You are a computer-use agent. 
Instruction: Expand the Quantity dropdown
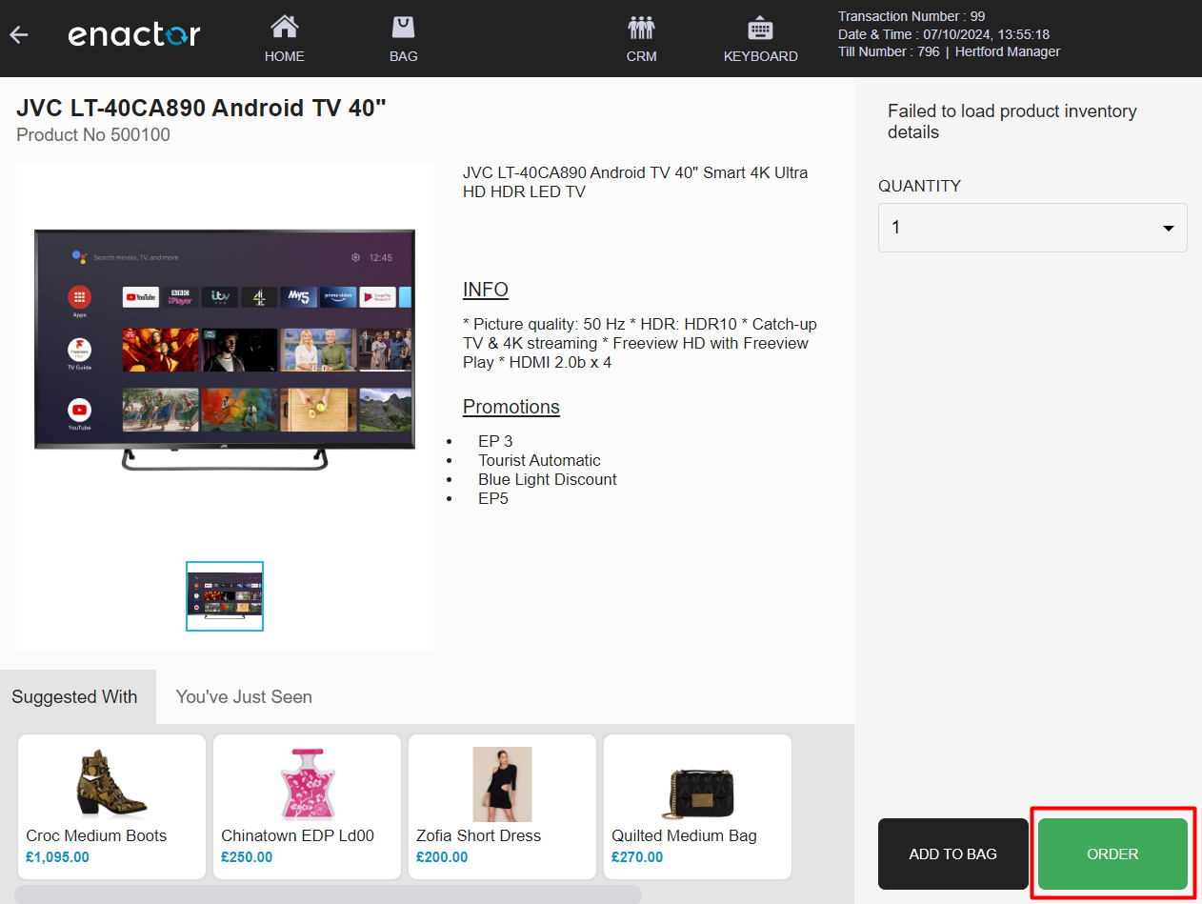(x=1032, y=228)
